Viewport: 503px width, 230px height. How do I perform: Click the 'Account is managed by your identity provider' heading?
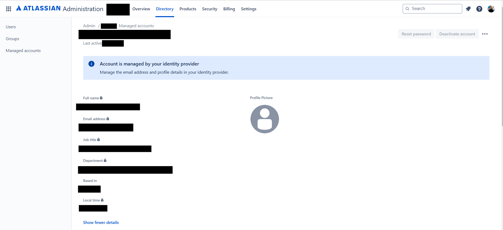(x=149, y=64)
